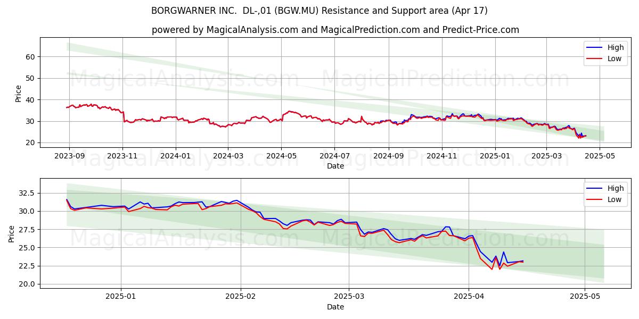Click the '2024-09' date tick label
Screen dimensions: 639x319
click(x=388, y=156)
